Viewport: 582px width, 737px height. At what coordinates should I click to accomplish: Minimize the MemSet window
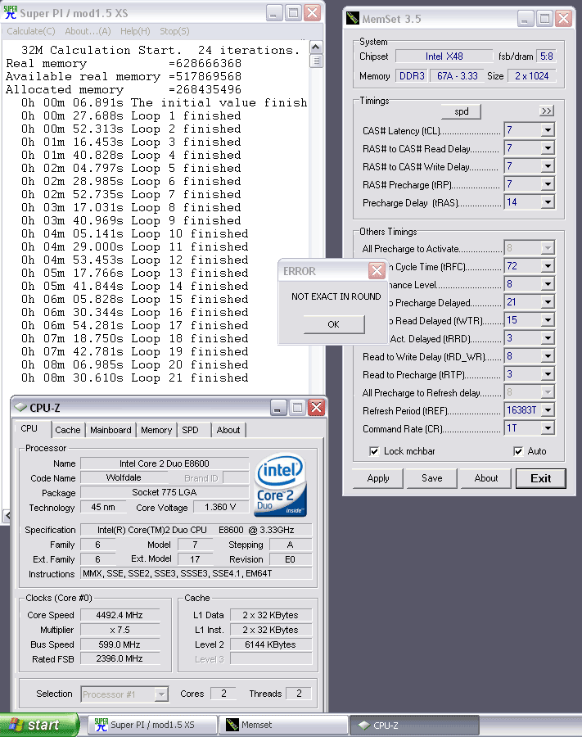(526, 19)
